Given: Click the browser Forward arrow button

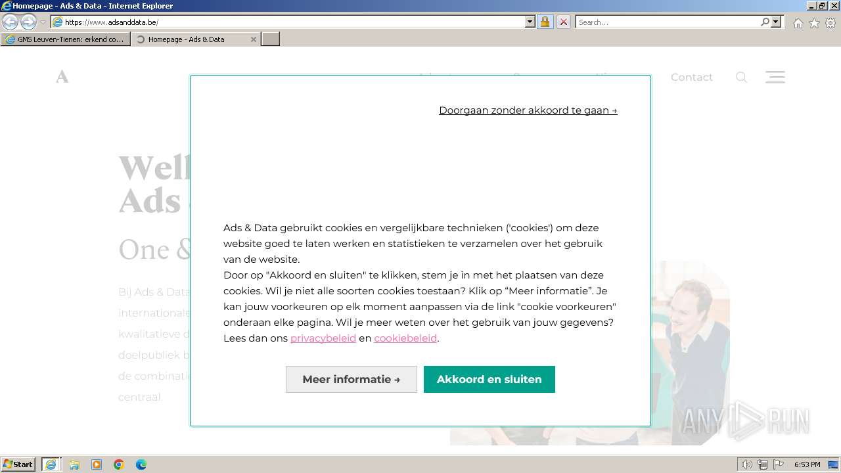Looking at the screenshot, I should [x=28, y=22].
